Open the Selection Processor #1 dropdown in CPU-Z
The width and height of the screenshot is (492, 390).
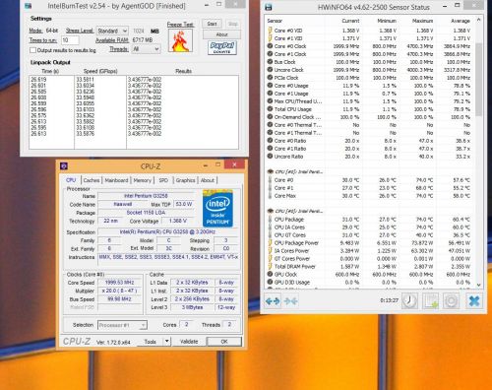coord(122,325)
